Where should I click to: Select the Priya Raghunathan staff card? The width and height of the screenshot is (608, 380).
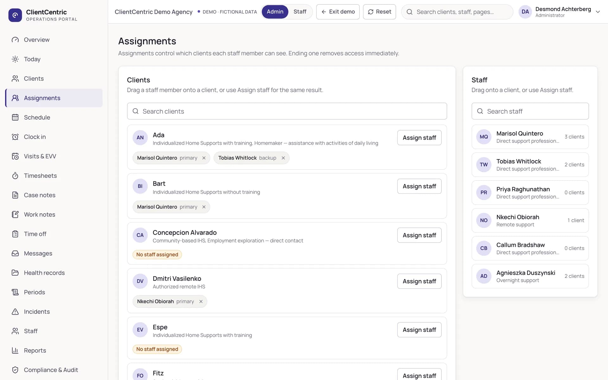(x=530, y=193)
